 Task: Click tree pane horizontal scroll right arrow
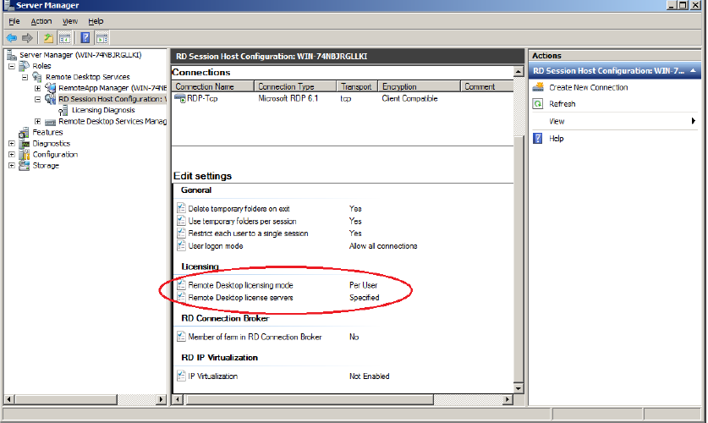pyautogui.click(x=162, y=399)
